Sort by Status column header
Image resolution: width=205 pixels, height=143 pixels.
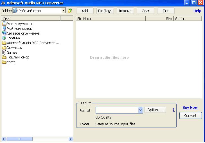coord(188,19)
